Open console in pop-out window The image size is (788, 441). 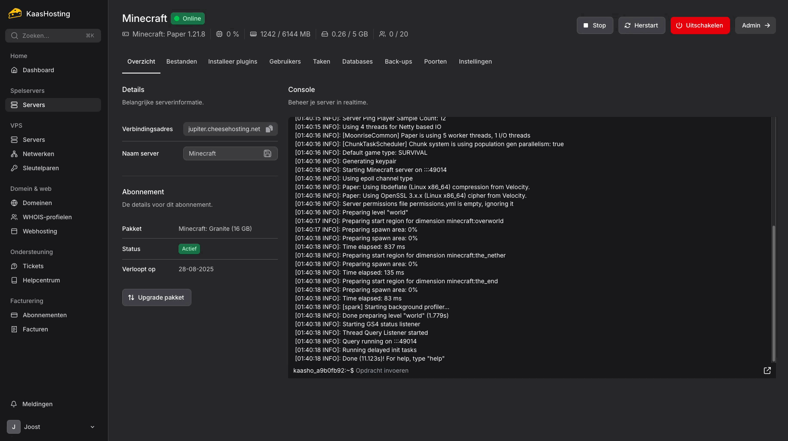[x=767, y=371]
